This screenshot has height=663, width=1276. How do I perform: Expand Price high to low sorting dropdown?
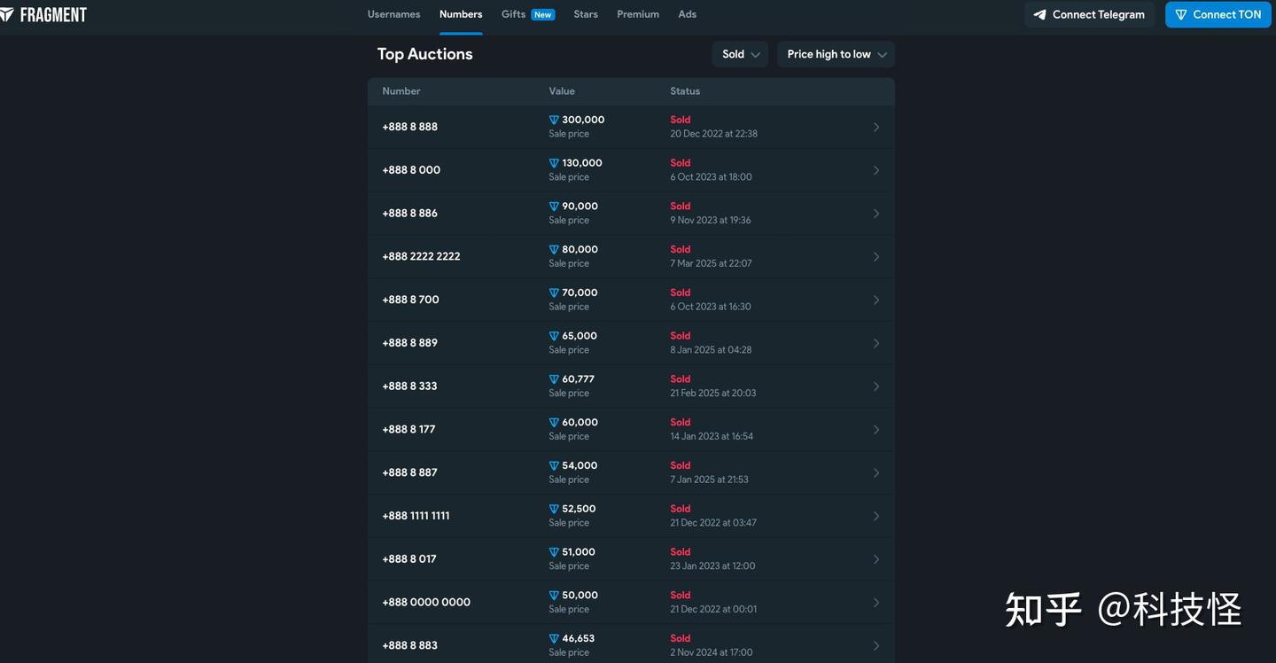[x=836, y=54]
